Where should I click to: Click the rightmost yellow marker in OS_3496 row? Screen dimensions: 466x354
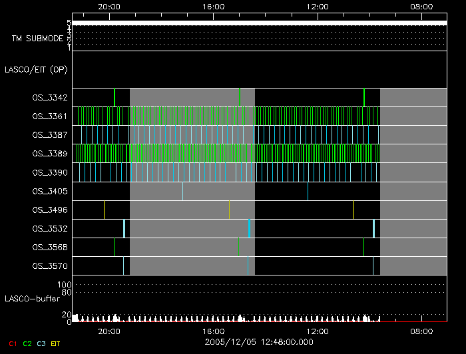(x=353, y=210)
